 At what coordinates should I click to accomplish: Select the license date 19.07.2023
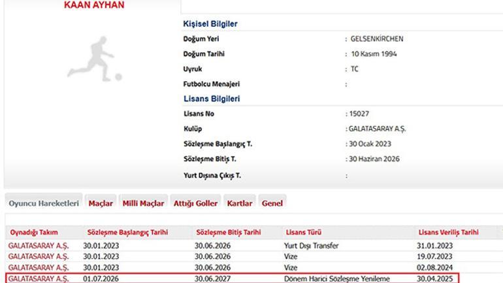tap(434, 257)
